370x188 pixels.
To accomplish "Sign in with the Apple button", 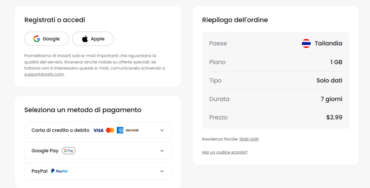I will coord(93,39).
